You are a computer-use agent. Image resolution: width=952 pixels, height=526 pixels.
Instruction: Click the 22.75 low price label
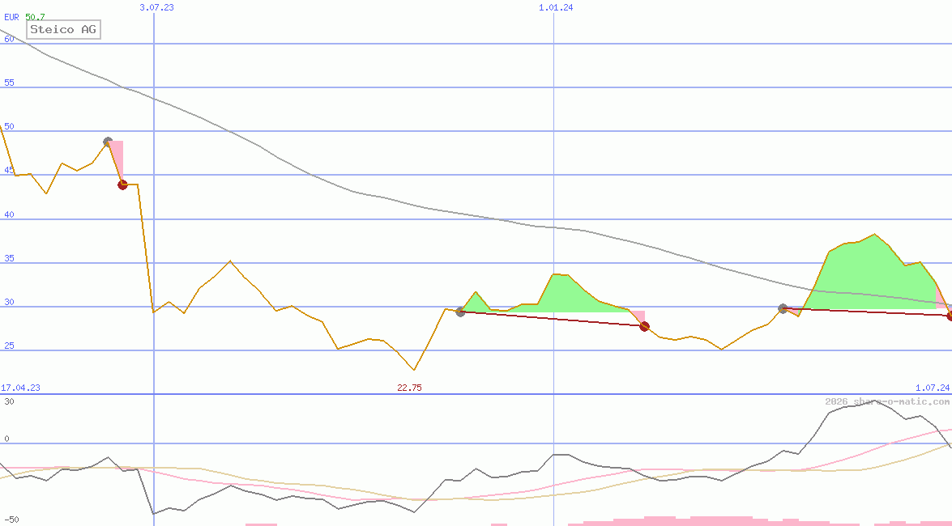coord(409,388)
